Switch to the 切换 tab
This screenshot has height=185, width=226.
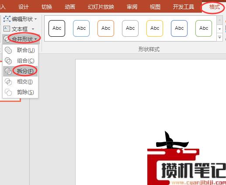tap(47, 7)
